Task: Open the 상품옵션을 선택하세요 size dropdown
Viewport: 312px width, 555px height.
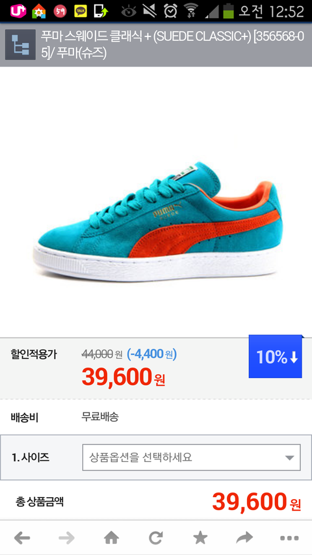Action: (x=191, y=457)
